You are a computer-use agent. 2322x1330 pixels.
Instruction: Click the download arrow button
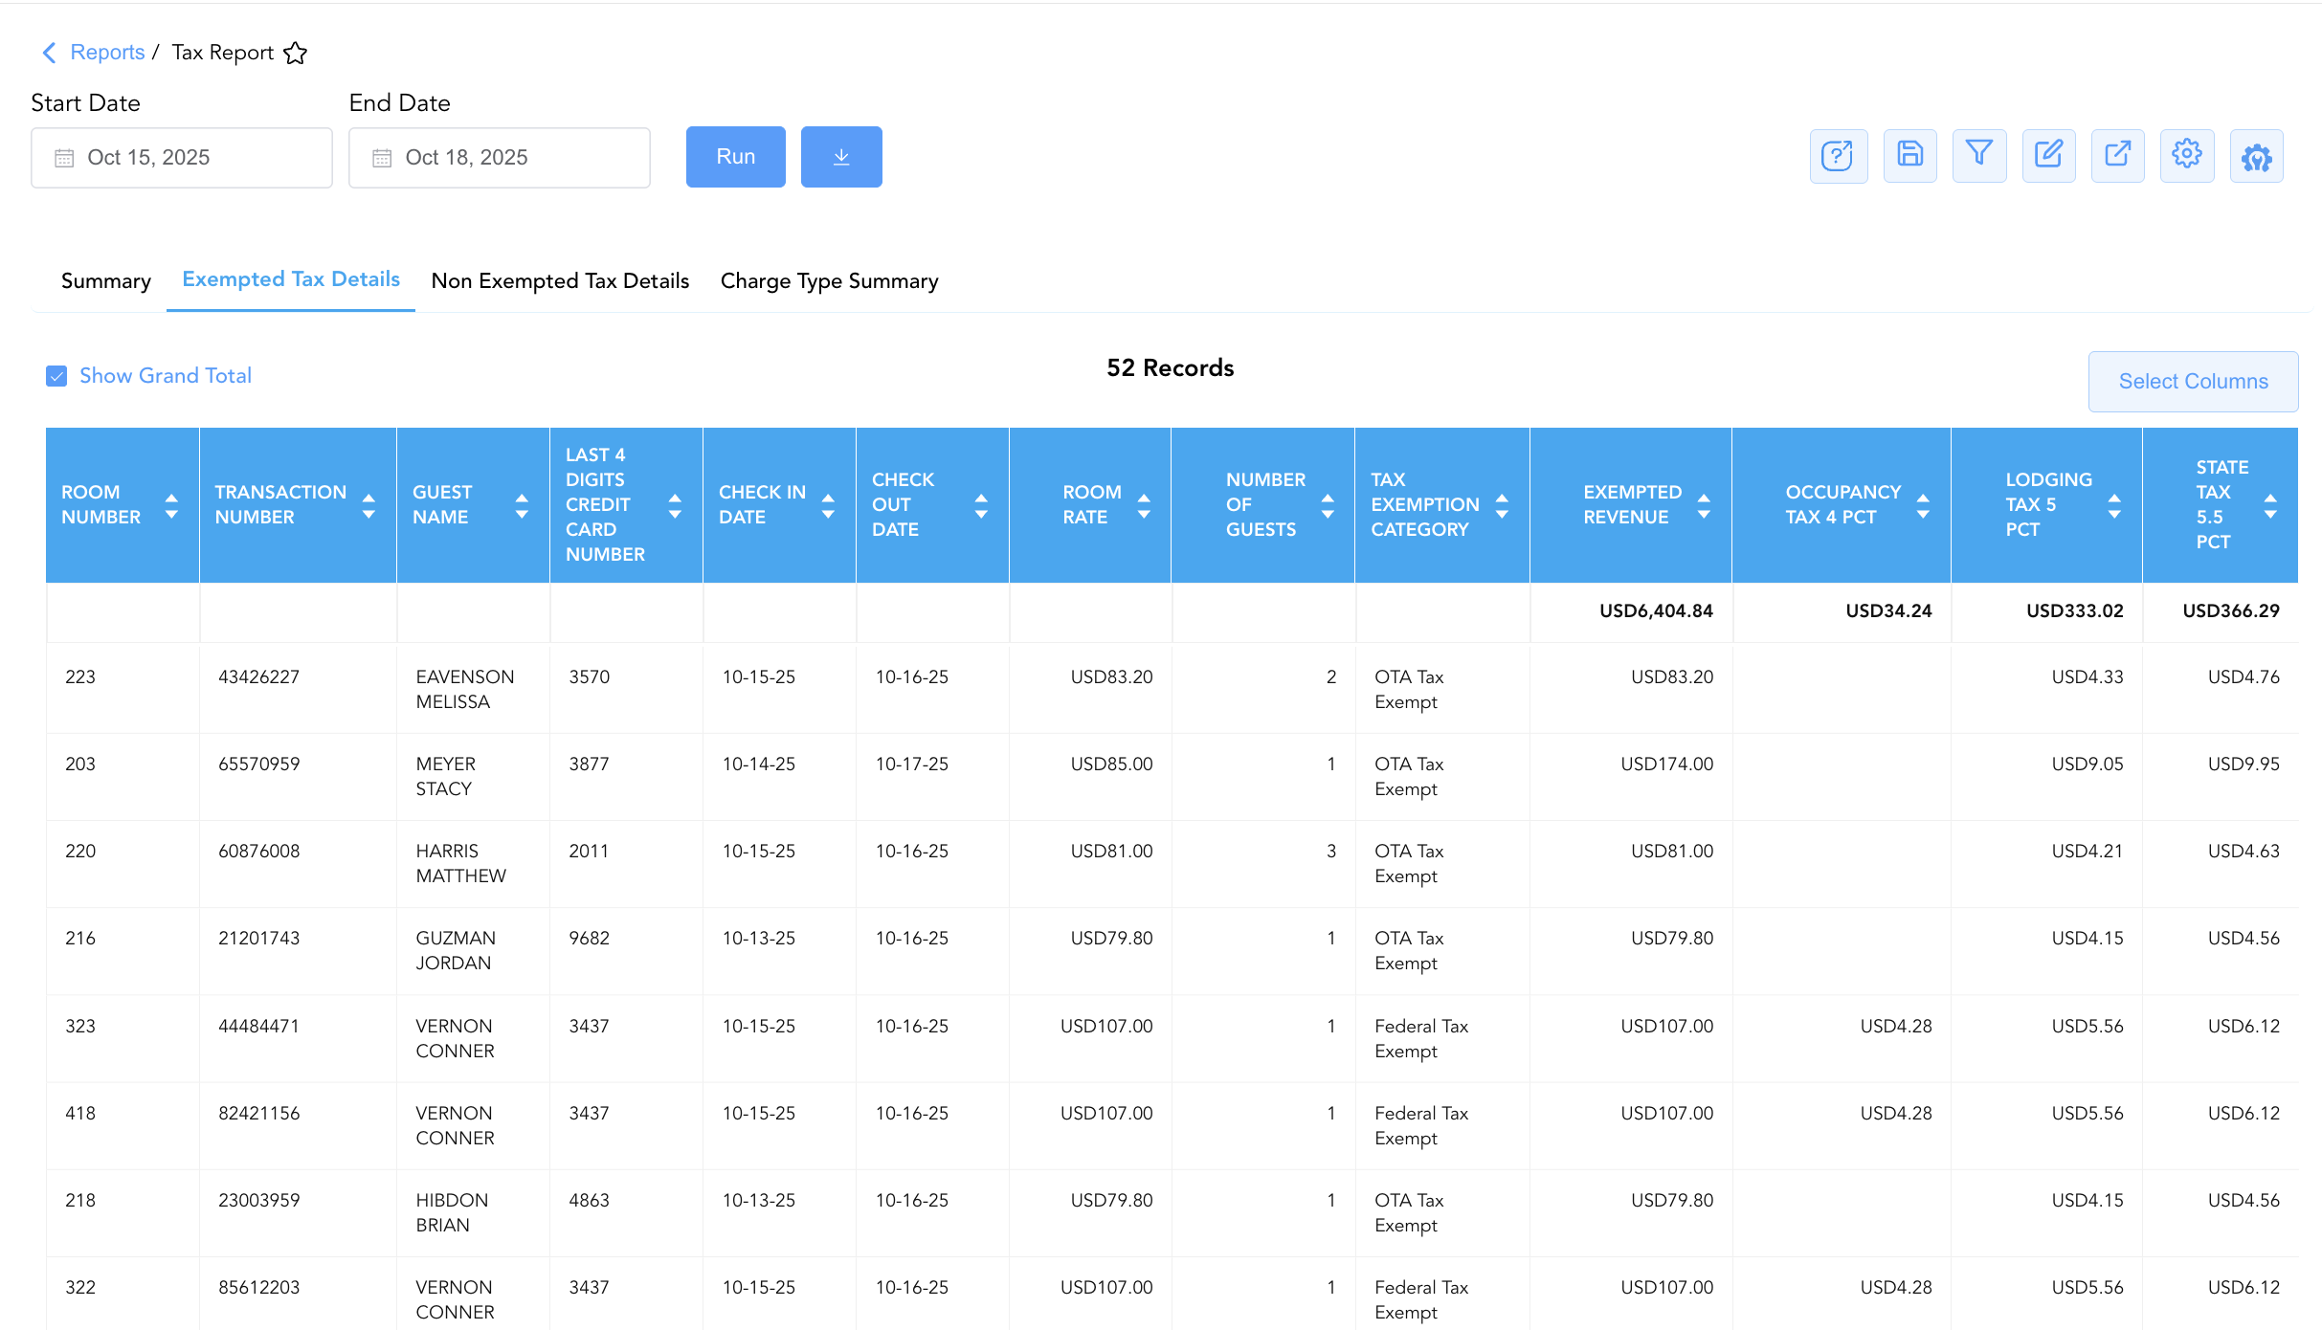pos(841,157)
